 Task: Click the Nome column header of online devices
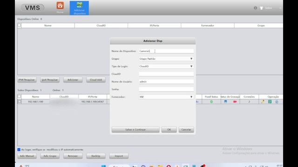pyautogui.click(x=48, y=26)
